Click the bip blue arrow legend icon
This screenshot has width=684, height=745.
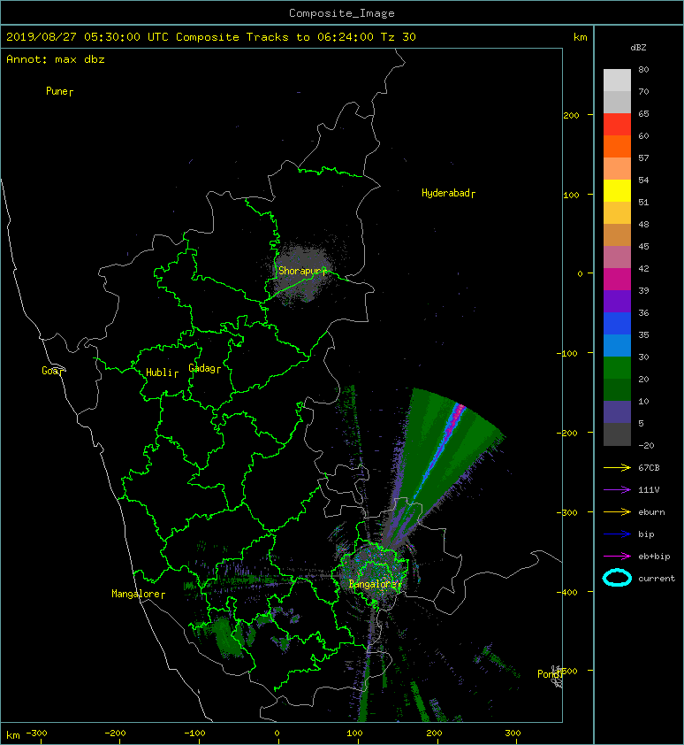coord(617,534)
